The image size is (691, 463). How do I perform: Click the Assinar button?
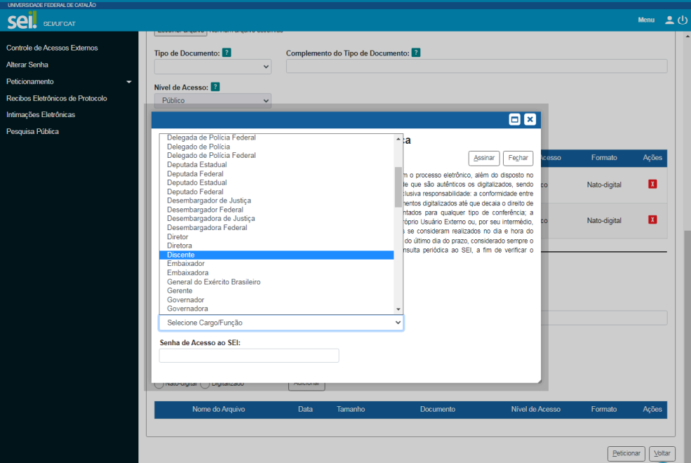pos(484,158)
